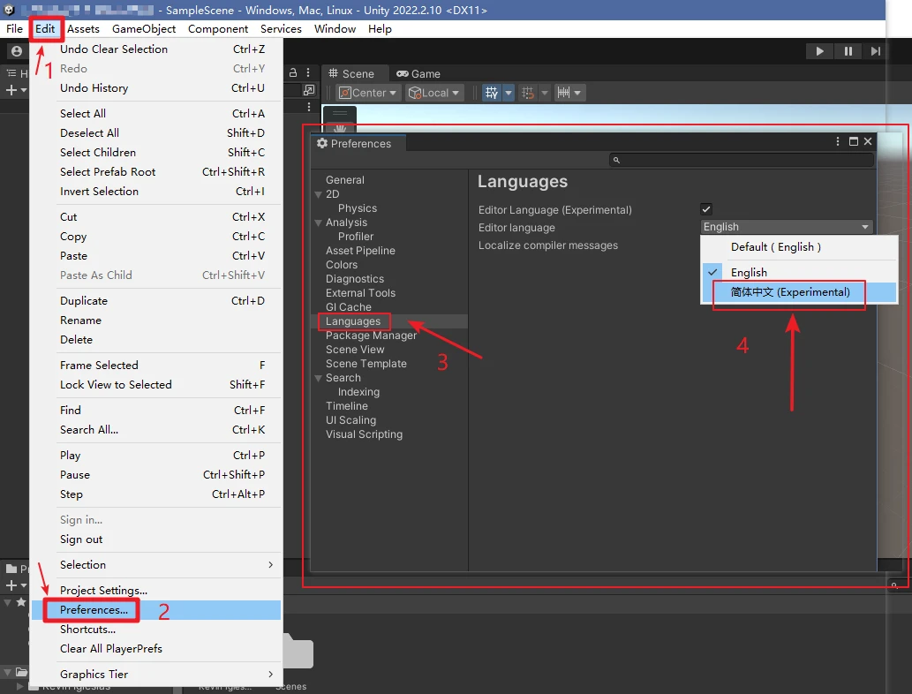Viewport: 912px width, 694px height.
Task: Open the Window menu
Action: click(x=335, y=28)
